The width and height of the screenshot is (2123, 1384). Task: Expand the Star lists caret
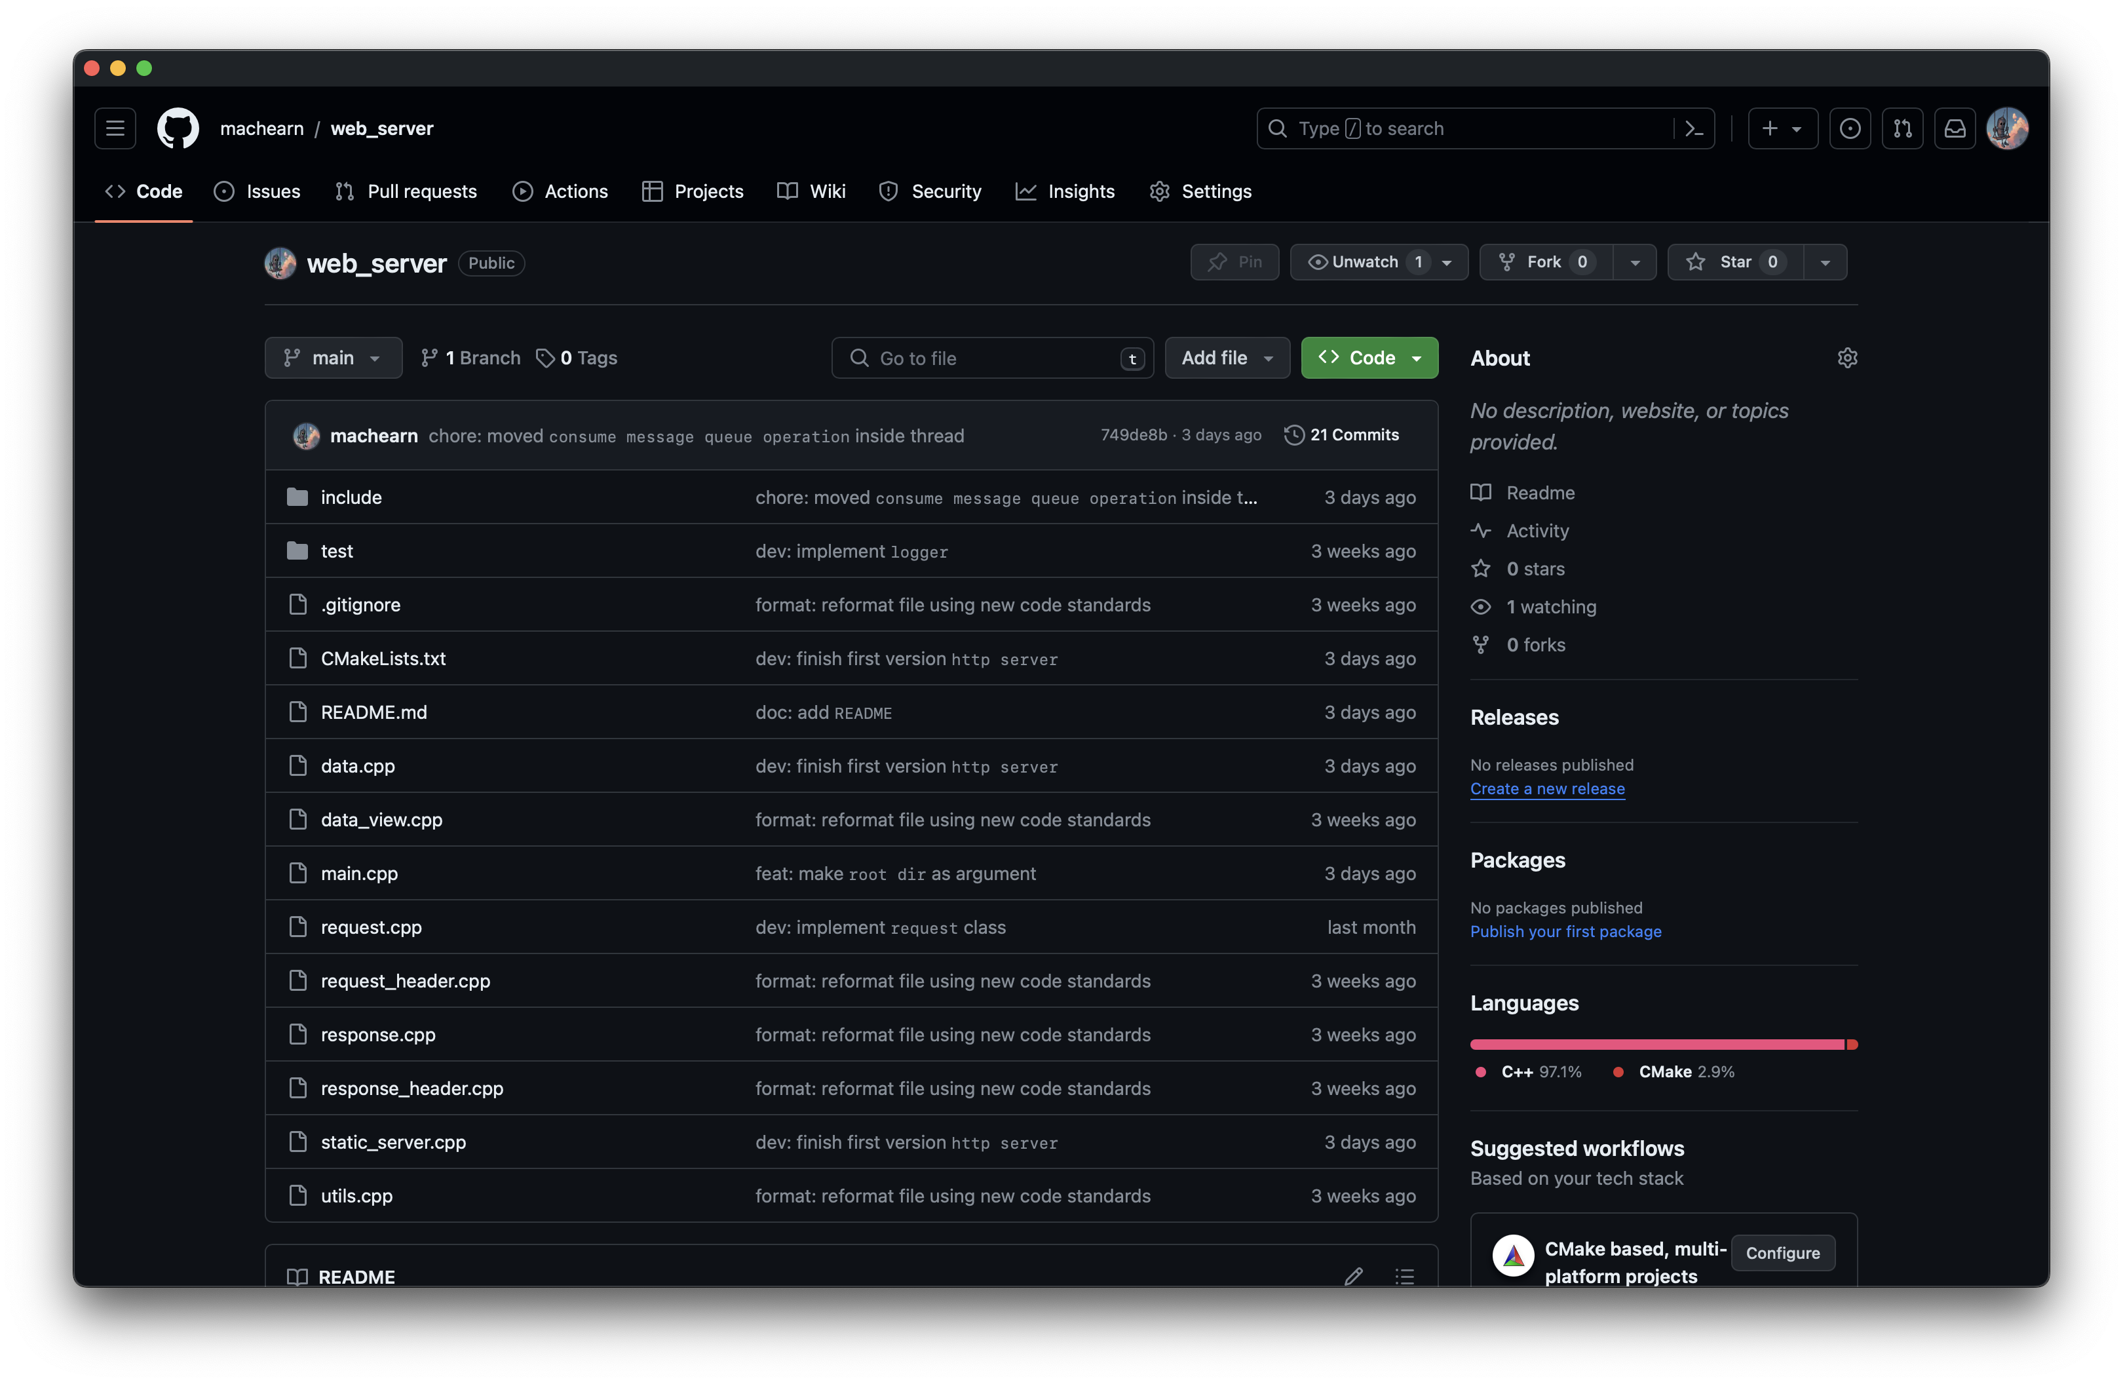[x=1825, y=261]
